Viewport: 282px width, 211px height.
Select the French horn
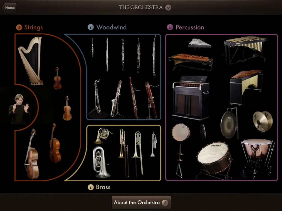point(102,135)
